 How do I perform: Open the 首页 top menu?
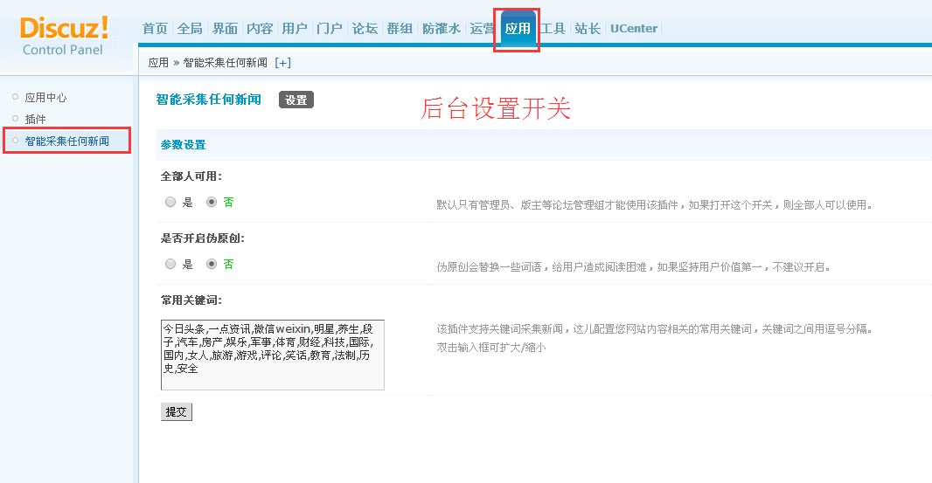pyautogui.click(x=155, y=29)
